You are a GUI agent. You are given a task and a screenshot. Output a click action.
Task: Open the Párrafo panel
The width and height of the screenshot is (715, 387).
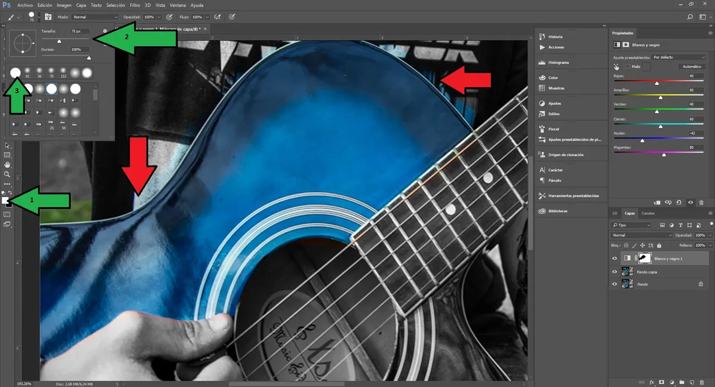[550, 180]
